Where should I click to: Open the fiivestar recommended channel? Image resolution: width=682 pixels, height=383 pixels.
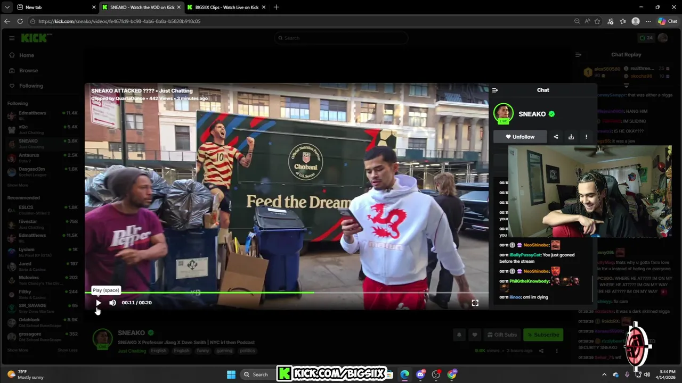click(43, 224)
